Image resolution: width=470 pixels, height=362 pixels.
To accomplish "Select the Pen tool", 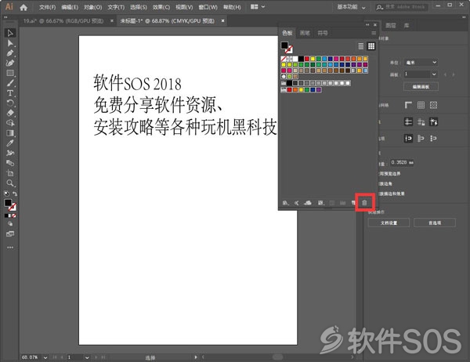I will pos(10,53).
